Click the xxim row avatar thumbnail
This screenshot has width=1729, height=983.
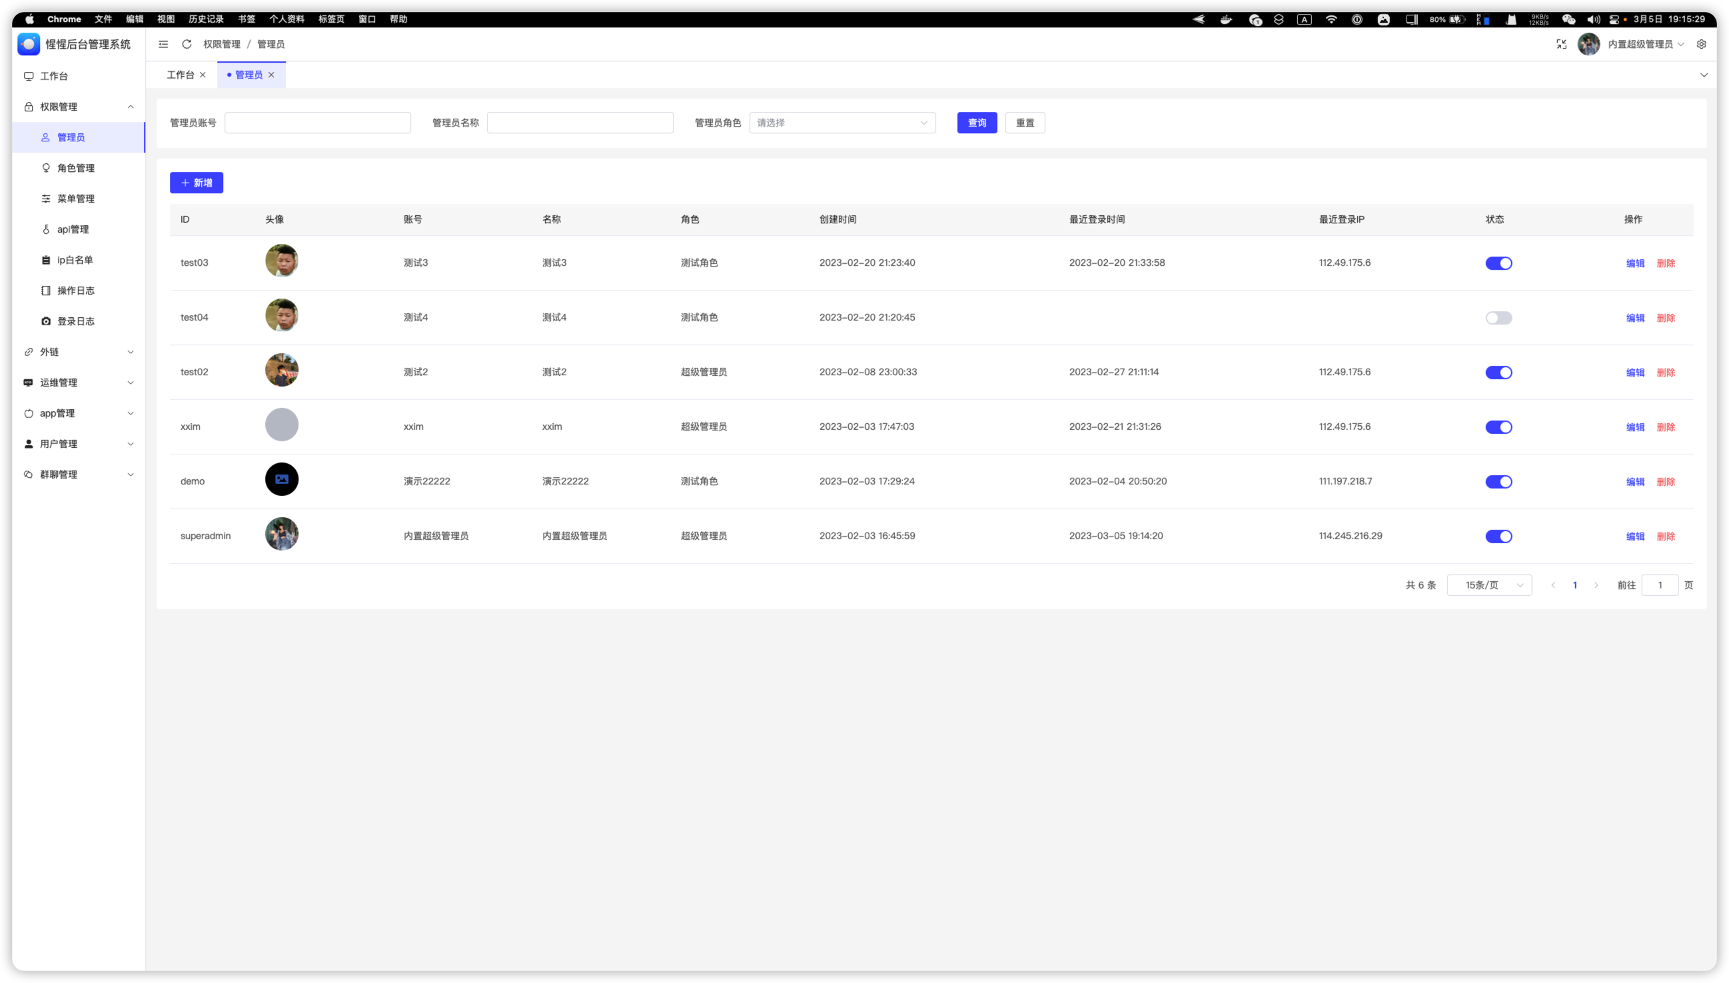(281, 425)
